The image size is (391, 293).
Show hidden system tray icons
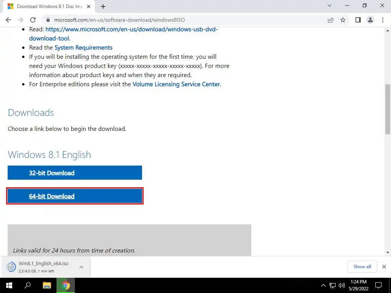click(323, 285)
